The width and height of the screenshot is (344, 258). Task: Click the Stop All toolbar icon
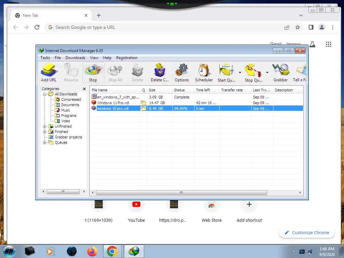click(x=115, y=73)
